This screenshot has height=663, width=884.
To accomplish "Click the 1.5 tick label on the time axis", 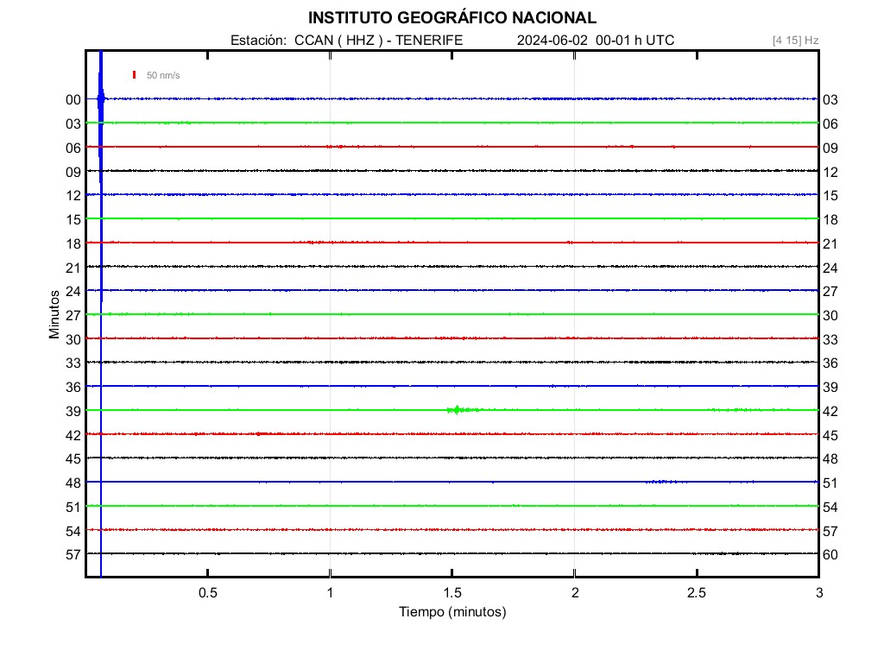I will click(451, 593).
